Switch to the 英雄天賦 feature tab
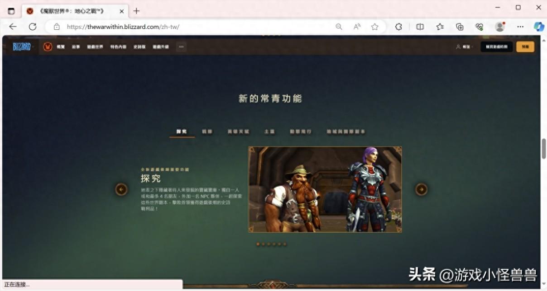Image resolution: width=547 pixels, height=291 pixels. tap(239, 131)
